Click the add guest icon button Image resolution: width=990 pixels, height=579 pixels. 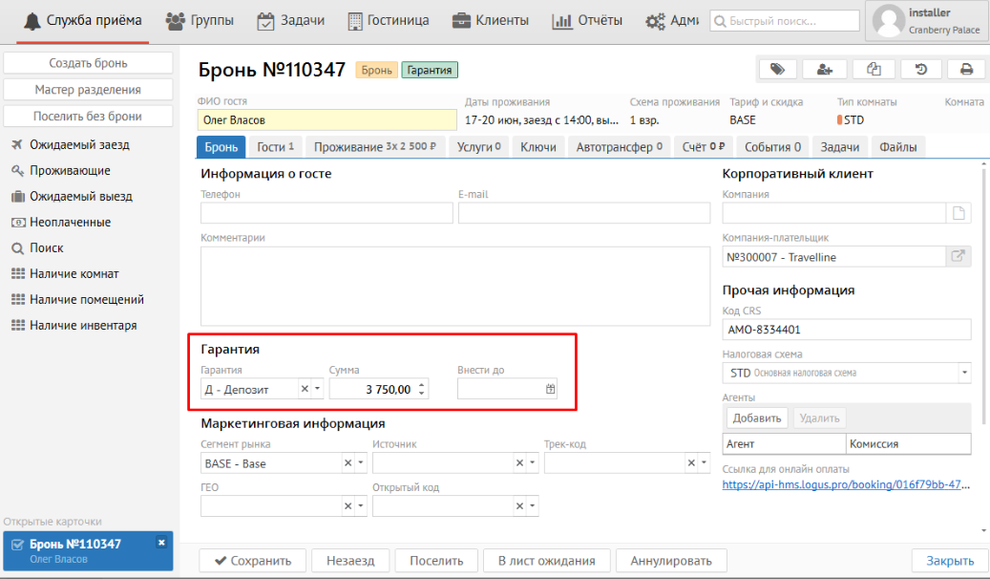(825, 69)
